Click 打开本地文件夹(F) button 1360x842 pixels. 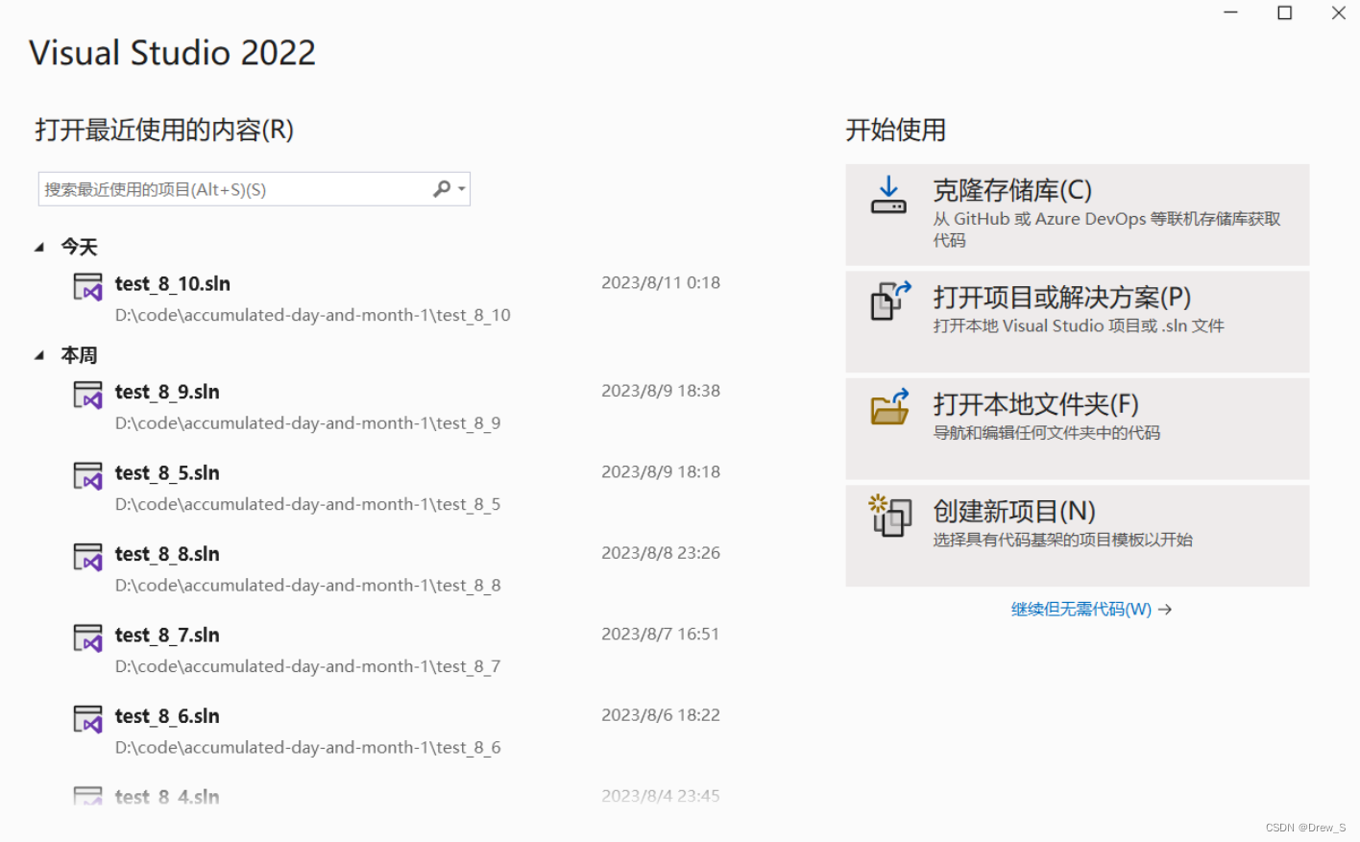click(x=1078, y=429)
